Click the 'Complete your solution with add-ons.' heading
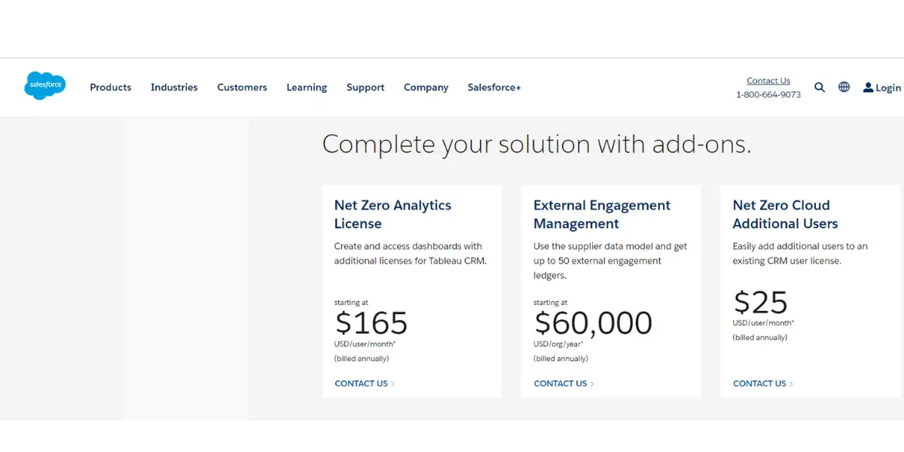Image resolution: width=904 pixels, height=452 pixels. click(x=536, y=144)
